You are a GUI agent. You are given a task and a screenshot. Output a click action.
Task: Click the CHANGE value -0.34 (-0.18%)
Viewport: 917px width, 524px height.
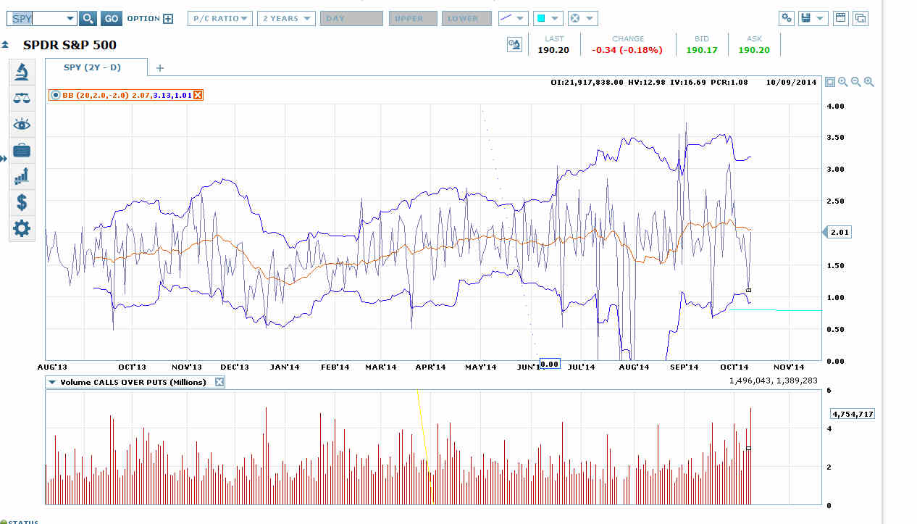pyautogui.click(x=627, y=50)
